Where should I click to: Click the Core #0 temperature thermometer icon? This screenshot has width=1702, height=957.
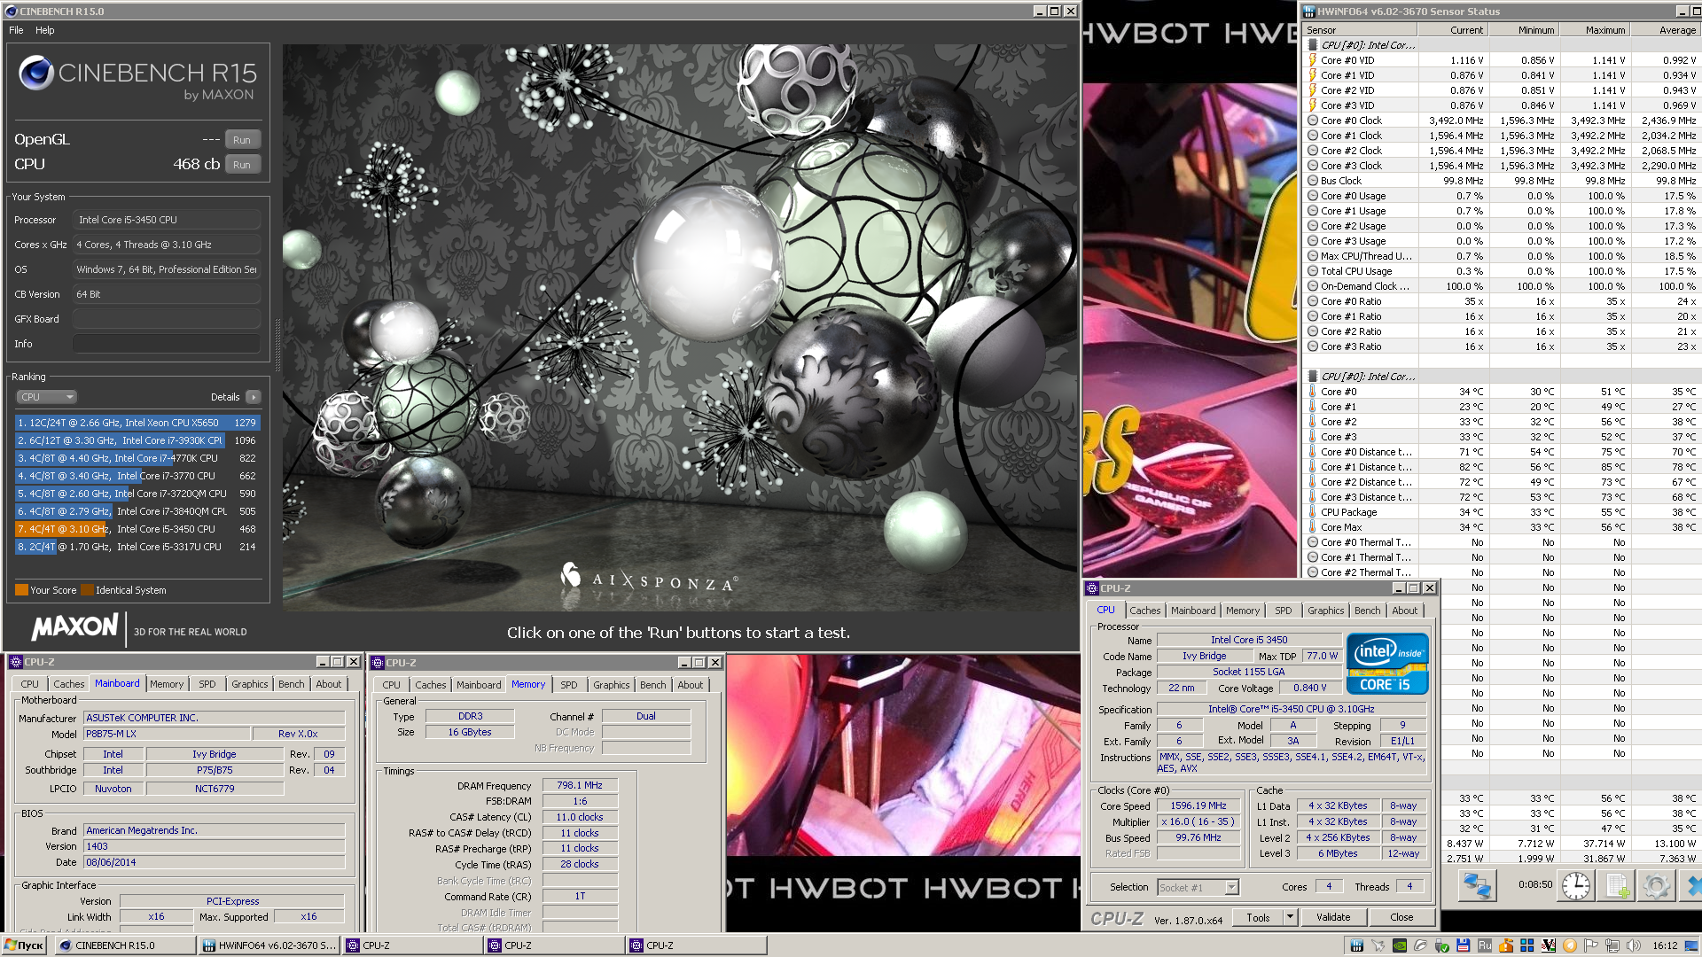(1313, 392)
